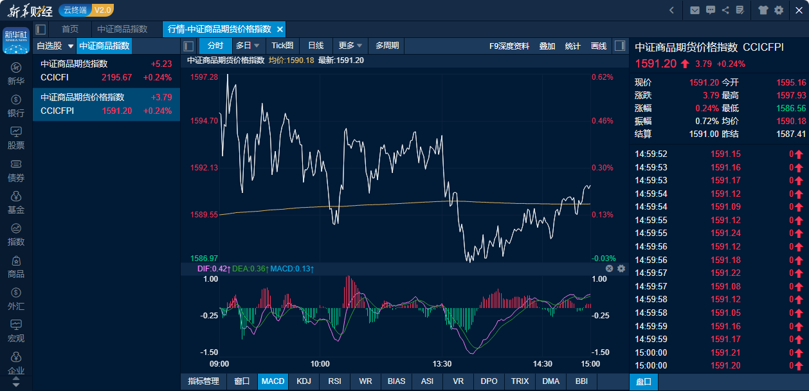Close the MACD indicator sub-chart
Viewport: 809px width, 391px height.
[x=610, y=268]
